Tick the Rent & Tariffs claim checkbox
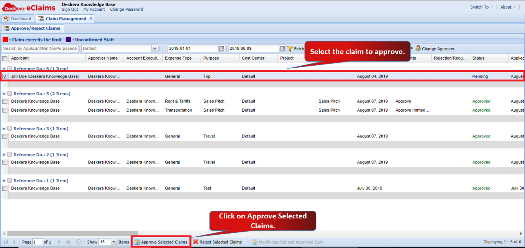This screenshot has height=248, width=525. (x=5, y=101)
